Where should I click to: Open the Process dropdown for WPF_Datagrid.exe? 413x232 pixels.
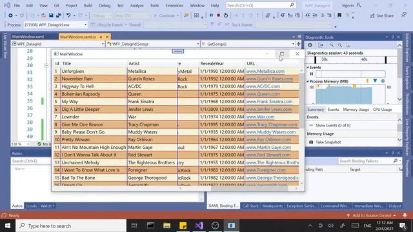pyautogui.click(x=85, y=24)
